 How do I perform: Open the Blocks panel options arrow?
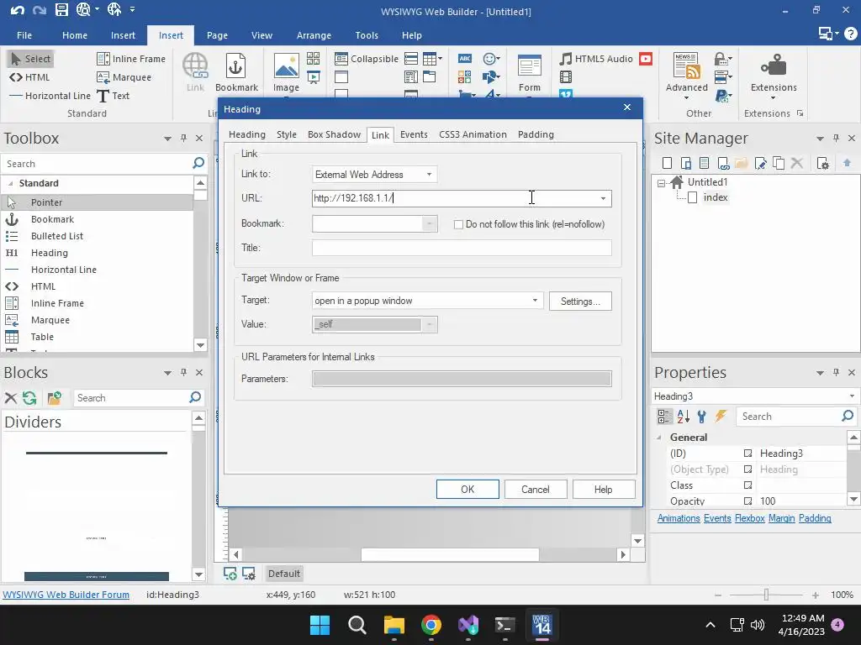click(x=167, y=372)
